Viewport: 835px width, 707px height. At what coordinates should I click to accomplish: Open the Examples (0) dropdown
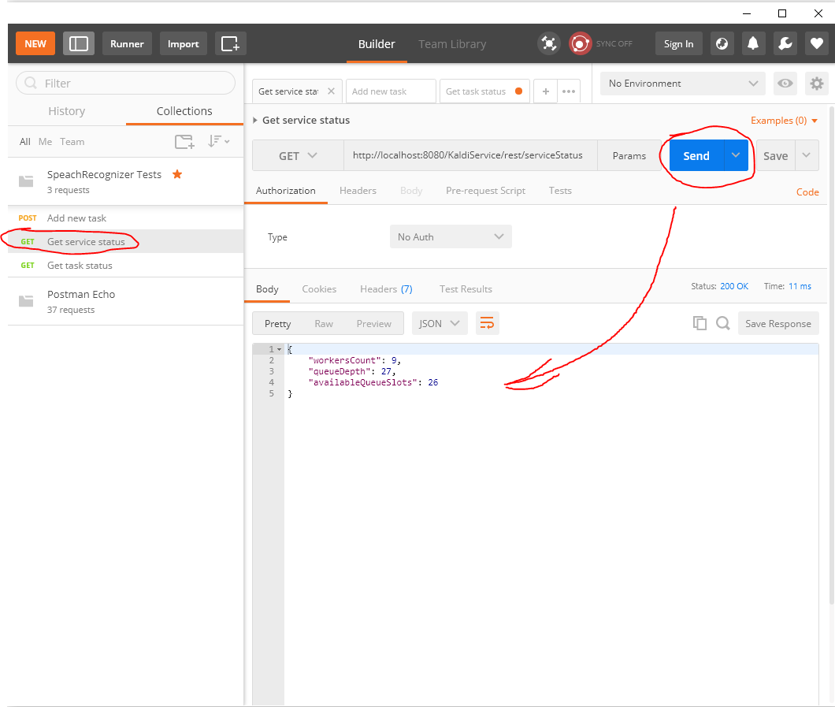[784, 121]
